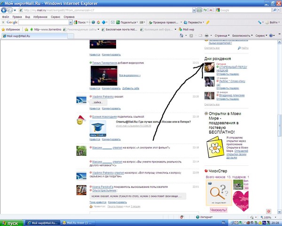Viewport: 282px width, 226px height.
Task: Open Google toolbar wrench settings icon
Action: click(x=259, y=22)
